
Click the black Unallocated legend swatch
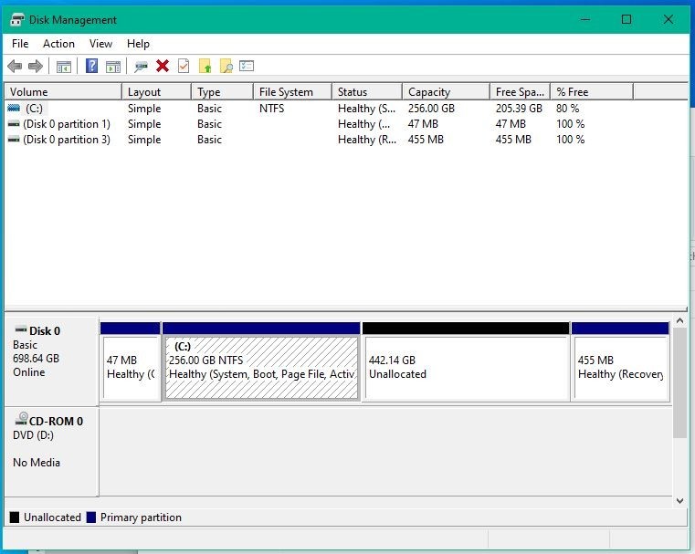click(15, 517)
